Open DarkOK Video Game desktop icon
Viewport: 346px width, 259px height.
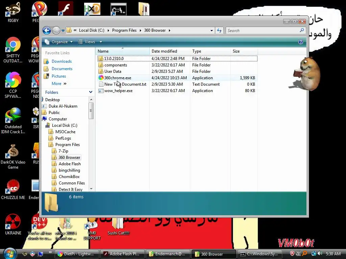[13, 156]
